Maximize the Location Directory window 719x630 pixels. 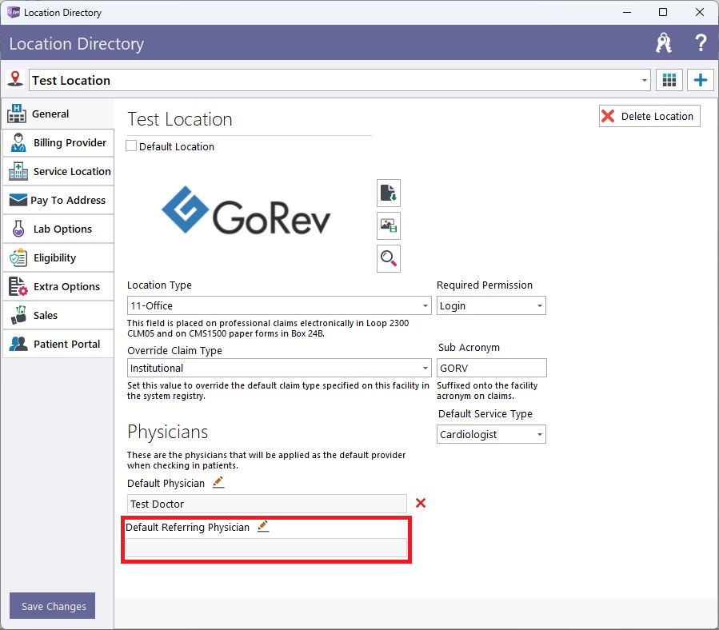(x=662, y=12)
